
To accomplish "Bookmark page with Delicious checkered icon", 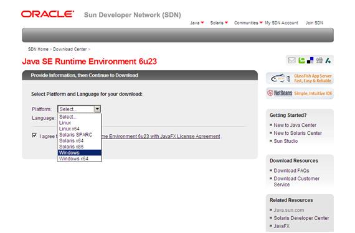I will [310, 60].
